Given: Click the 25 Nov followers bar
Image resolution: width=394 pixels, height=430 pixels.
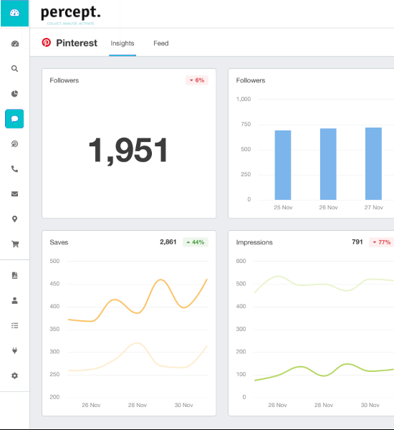Looking at the screenshot, I should (283, 165).
